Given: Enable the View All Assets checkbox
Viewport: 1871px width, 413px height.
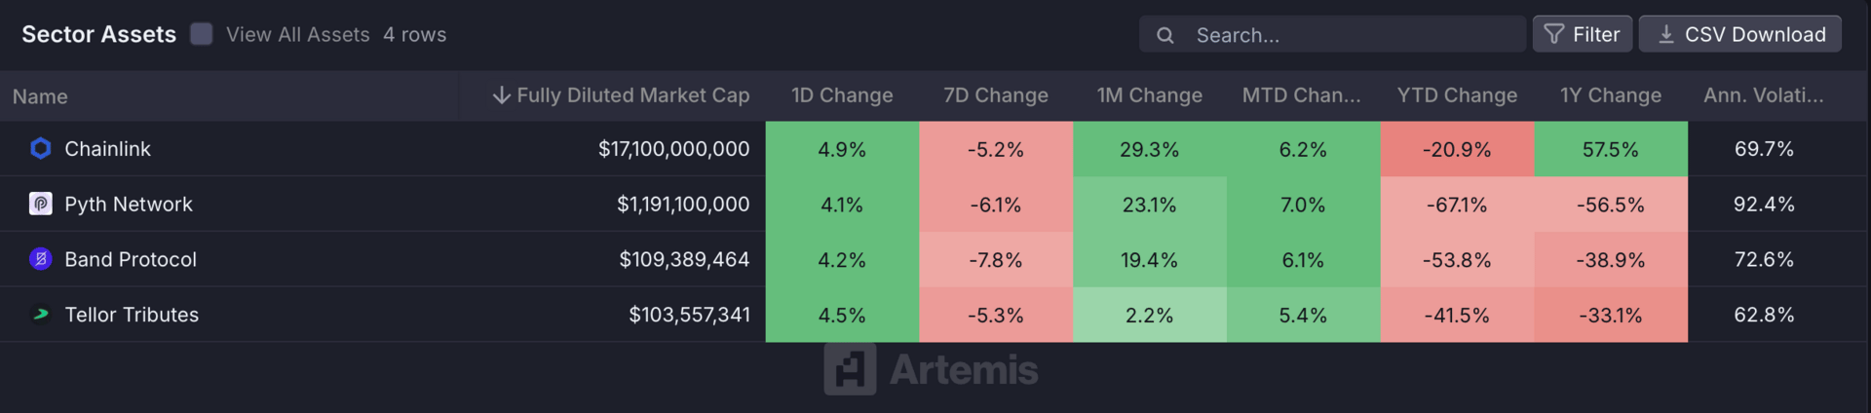Looking at the screenshot, I should [x=202, y=34].
